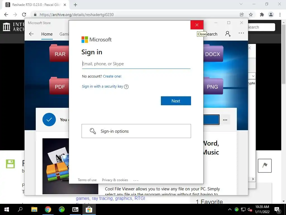Click the right scroll arrow behind Store window
Viewport: 286px width, 215px height.
pos(253,179)
